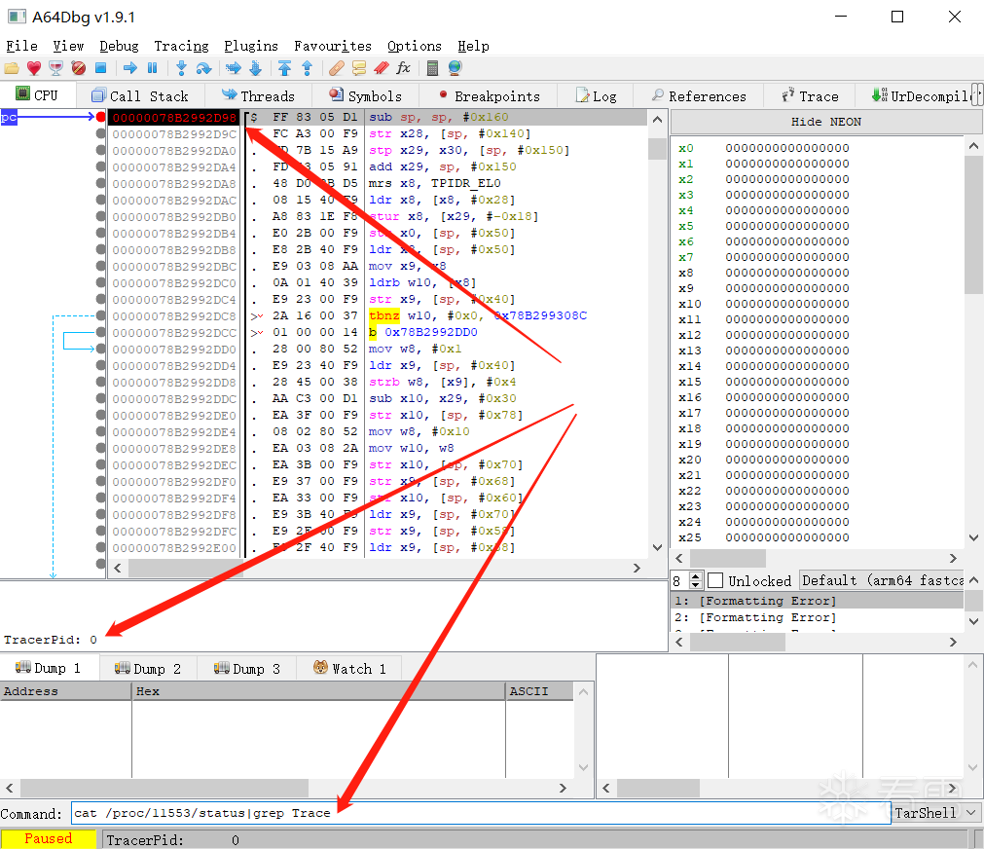The height and width of the screenshot is (849, 984).
Task: Increase the argument count stepper
Action: pos(695,575)
